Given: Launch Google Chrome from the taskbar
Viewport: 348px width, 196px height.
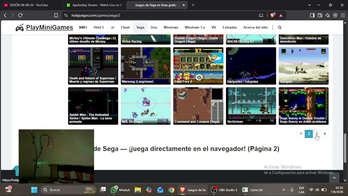Looking at the screenshot, I should click(x=171, y=190).
